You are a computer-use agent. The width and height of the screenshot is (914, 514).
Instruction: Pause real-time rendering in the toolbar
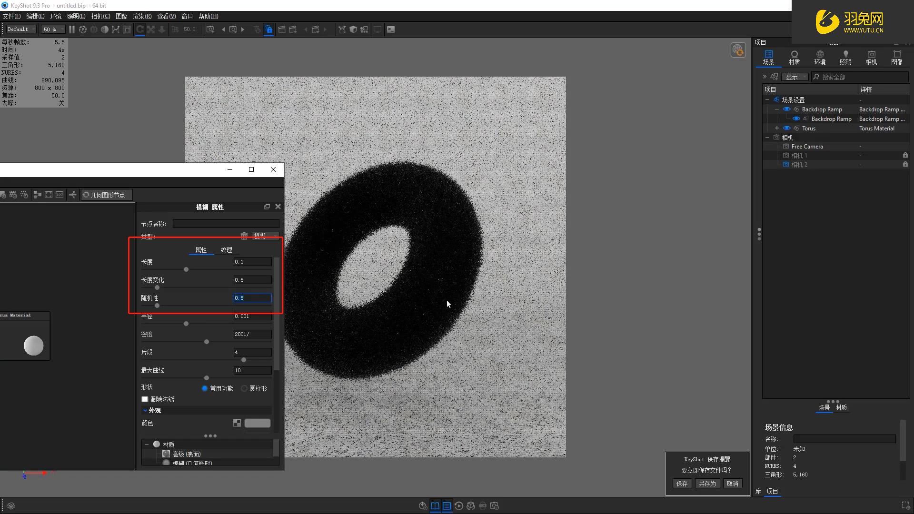[72, 30]
